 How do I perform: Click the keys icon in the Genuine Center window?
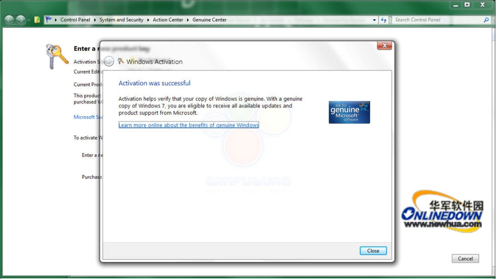coord(57,57)
